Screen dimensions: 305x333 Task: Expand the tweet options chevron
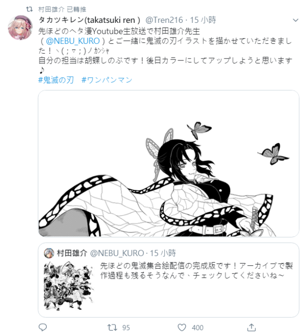pyautogui.click(x=295, y=20)
